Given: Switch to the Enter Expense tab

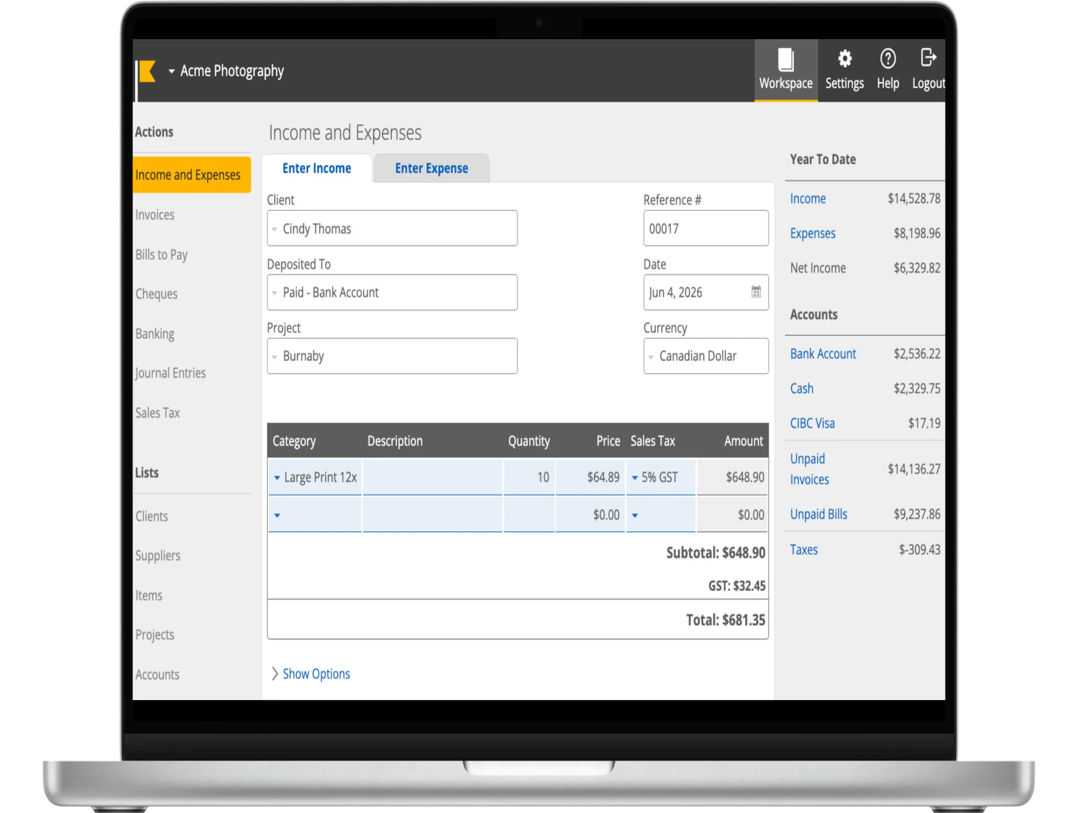Looking at the screenshot, I should 431,168.
